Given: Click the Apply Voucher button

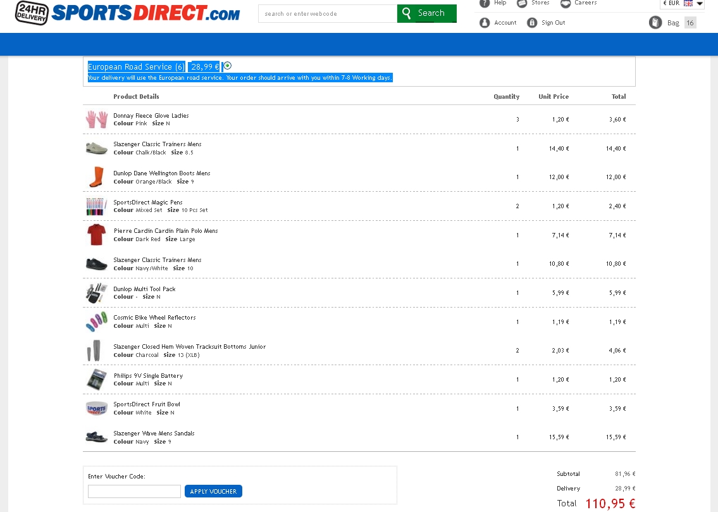Looking at the screenshot, I should tap(213, 491).
